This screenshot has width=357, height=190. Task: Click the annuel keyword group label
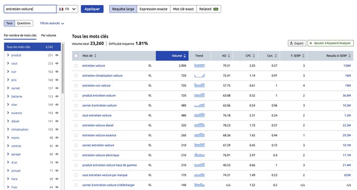[16, 171]
